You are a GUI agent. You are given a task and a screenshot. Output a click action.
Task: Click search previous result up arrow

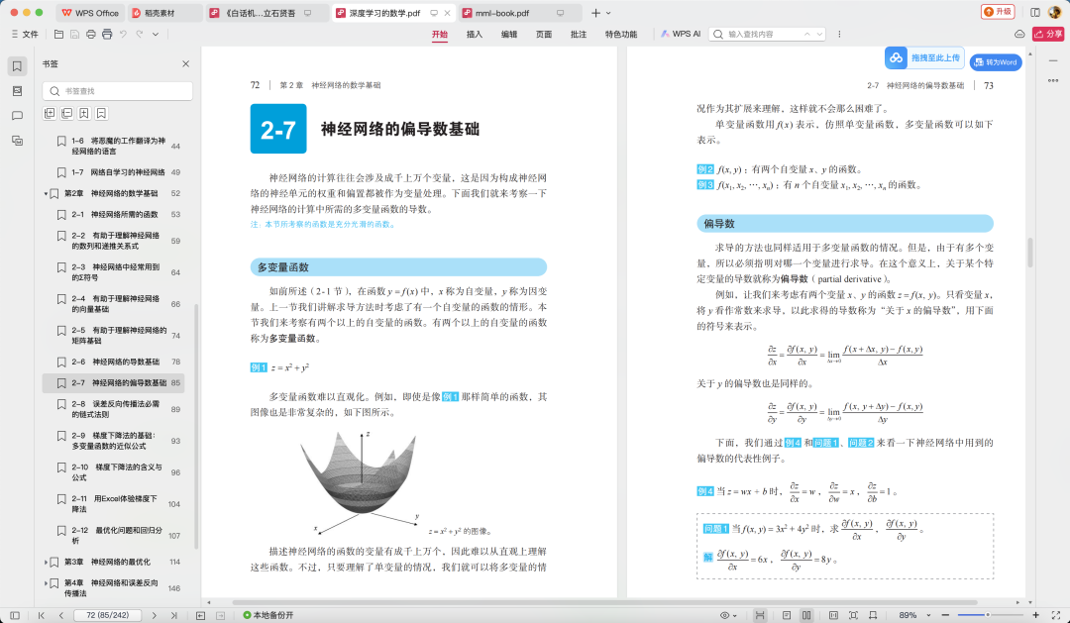click(x=807, y=34)
